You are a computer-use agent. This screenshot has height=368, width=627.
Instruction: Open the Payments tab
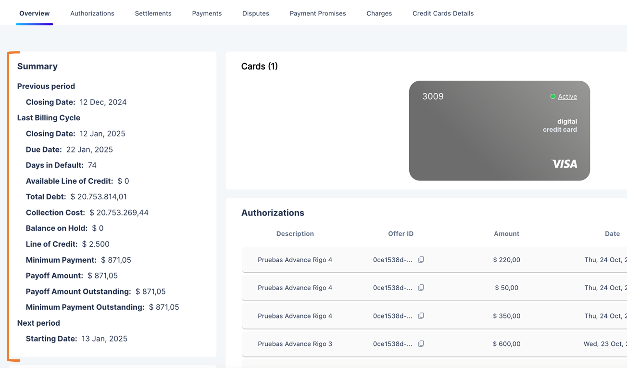[207, 13]
